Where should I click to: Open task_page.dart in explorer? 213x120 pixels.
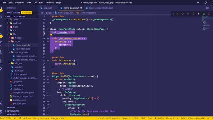point(23,49)
